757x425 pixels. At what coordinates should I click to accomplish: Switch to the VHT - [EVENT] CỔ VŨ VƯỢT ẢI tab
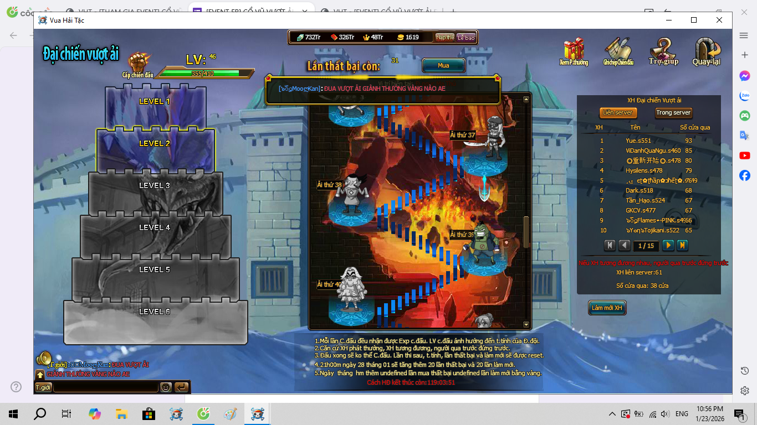click(378, 12)
